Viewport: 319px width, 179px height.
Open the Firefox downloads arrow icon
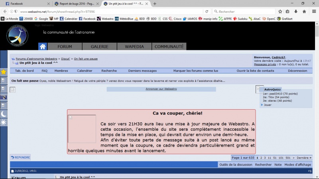(296, 12)
